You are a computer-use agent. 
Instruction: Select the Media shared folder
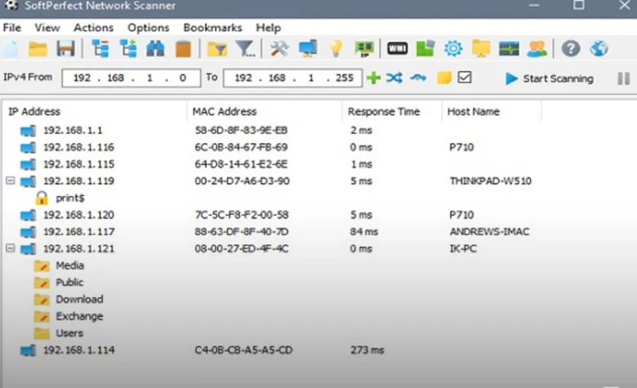[70, 265]
